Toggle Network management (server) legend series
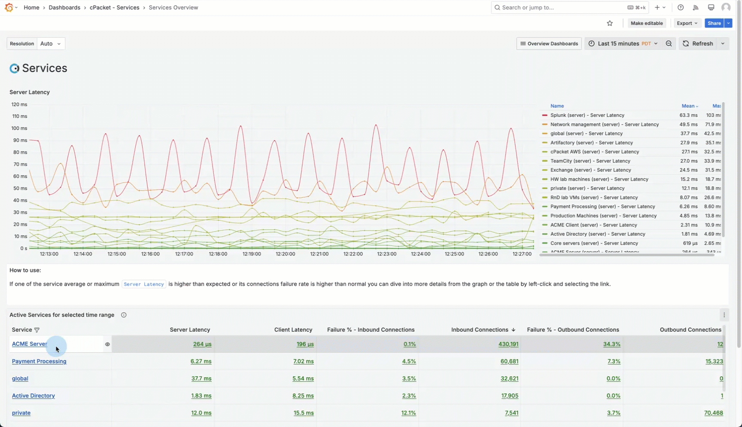 pos(604,125)
